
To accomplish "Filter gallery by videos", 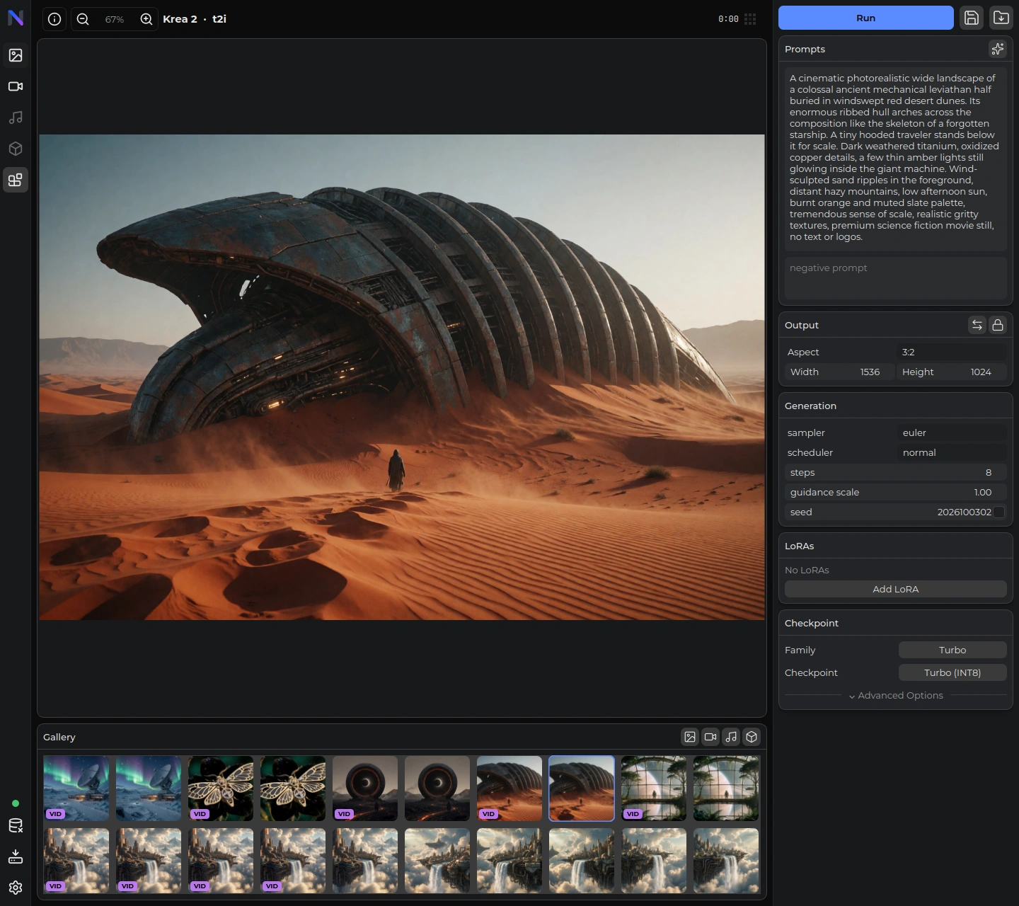I will 710,737.
